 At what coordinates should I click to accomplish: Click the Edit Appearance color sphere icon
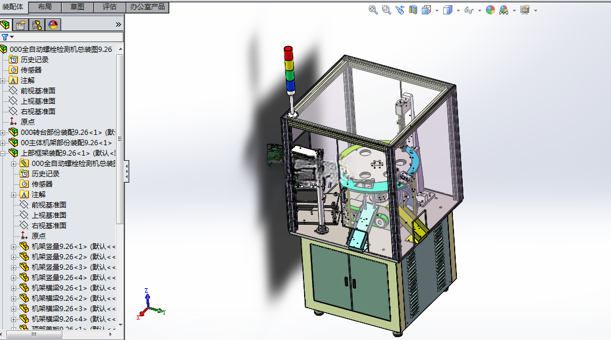tap(490, 10)
